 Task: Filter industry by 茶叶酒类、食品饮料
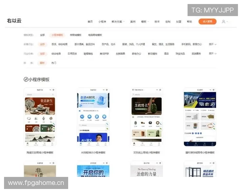(x=85, y=44)
